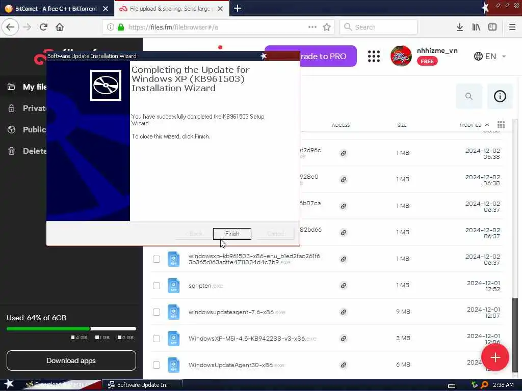Image resolution: width=522 pixels, height=391 pixels.
Task: Open share link for windowsupdateagent-7.6-x86.exe
Action: click(343, 312)
